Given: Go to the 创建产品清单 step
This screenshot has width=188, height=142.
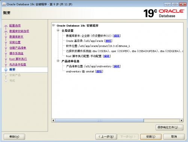Looking at the screenshot, I should click(18, 48).
